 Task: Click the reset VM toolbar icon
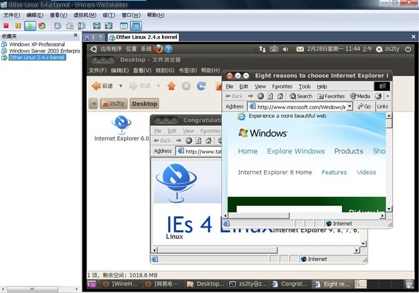42,26
